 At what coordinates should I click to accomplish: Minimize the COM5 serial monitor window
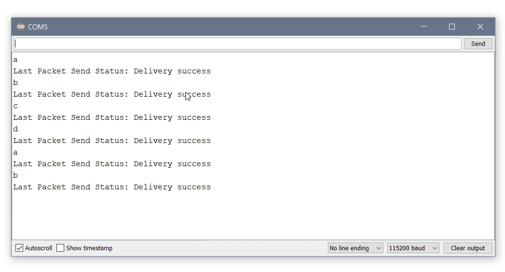click(x=424, y=27)
